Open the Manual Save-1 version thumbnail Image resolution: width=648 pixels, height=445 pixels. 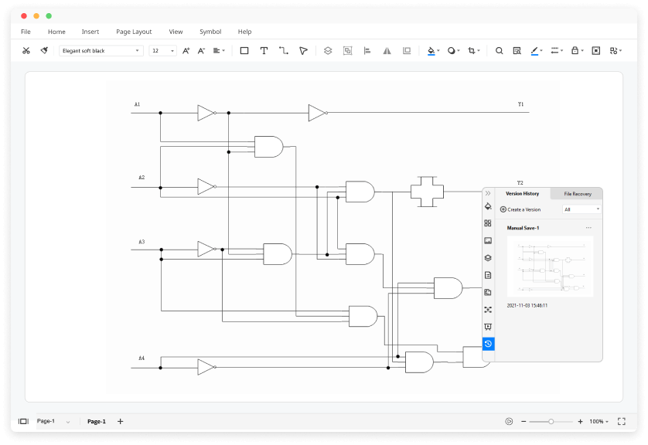(x=551, y=267)
